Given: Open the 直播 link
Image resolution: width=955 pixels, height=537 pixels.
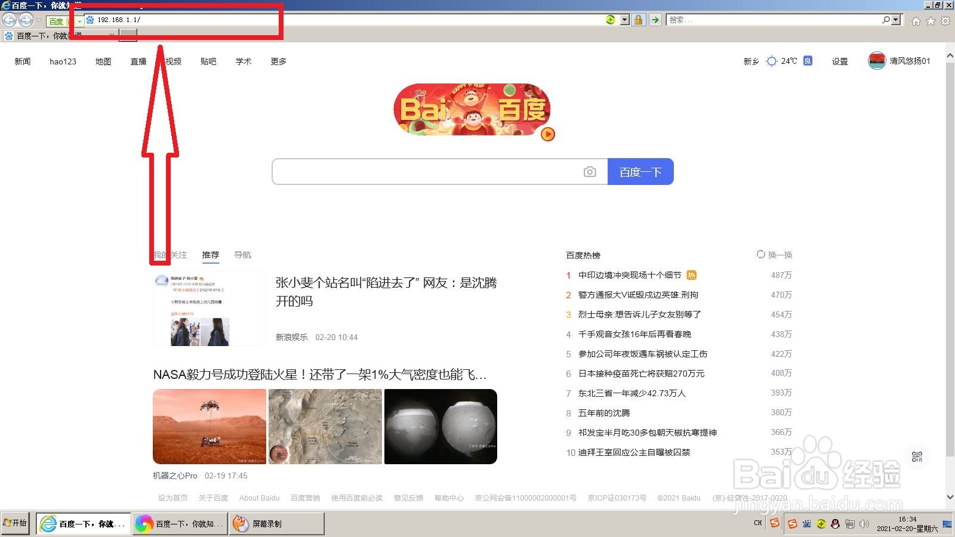Looking at the screenshot, I should pyautogui.click(x=138, y=61).
